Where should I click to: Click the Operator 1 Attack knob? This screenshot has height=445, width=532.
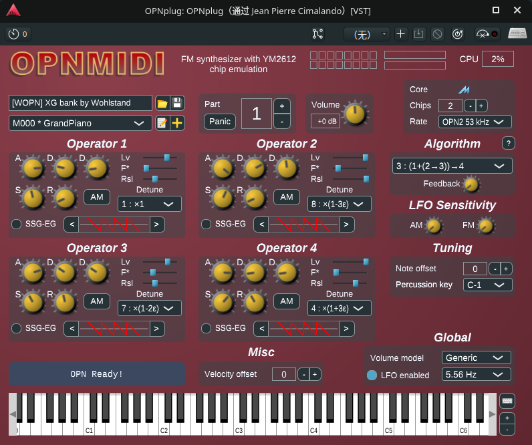(x=33, y=168)
